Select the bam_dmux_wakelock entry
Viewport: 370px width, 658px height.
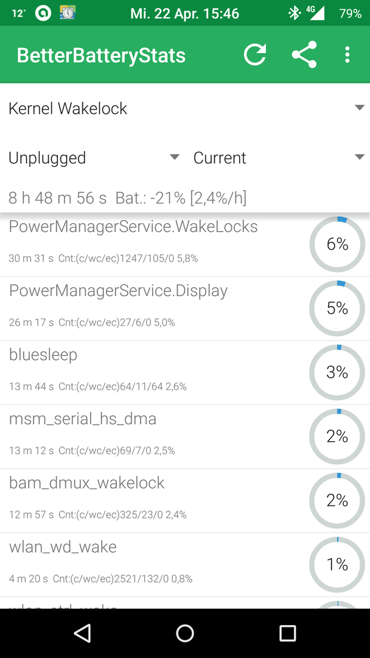coord(185,501)
